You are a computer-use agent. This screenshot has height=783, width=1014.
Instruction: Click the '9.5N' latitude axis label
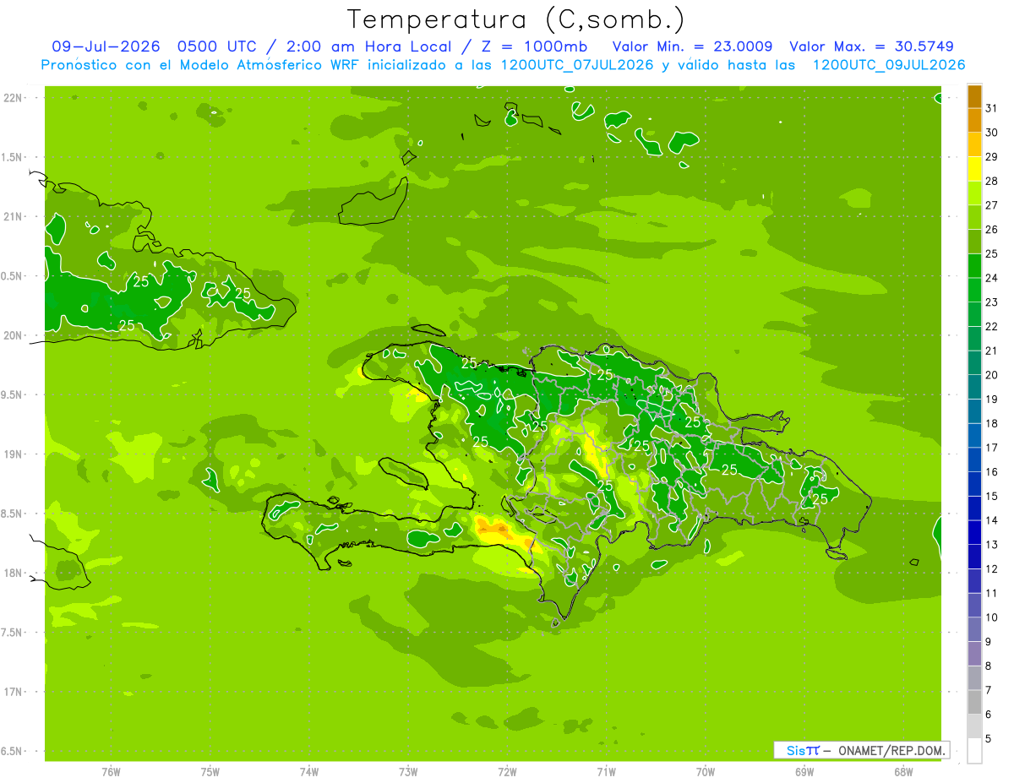[x=13, y=394]
